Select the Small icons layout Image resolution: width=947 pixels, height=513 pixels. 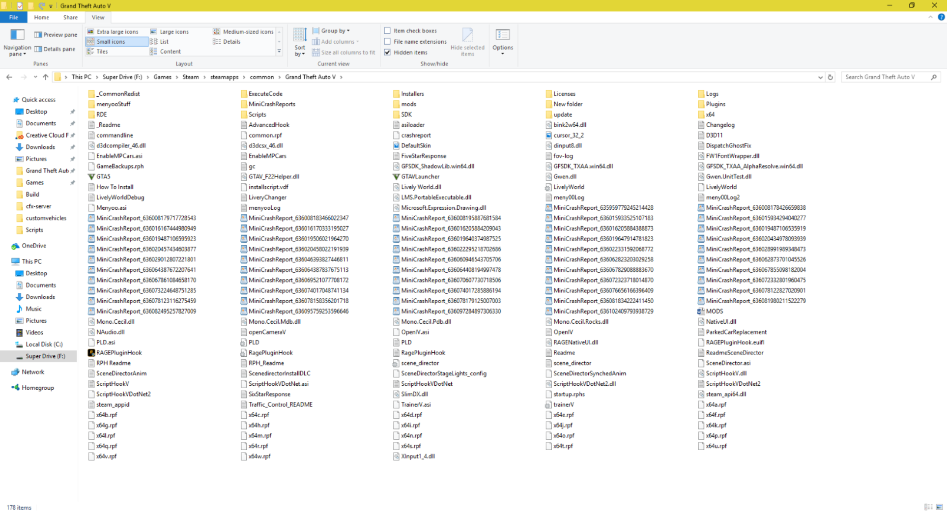(x=116, y=42)
